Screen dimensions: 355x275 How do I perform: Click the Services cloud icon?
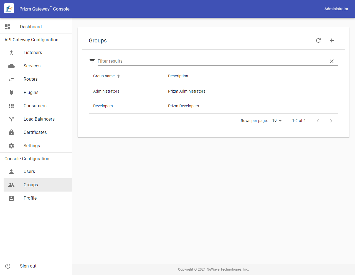pyautogui.click(x=11, y=66)
